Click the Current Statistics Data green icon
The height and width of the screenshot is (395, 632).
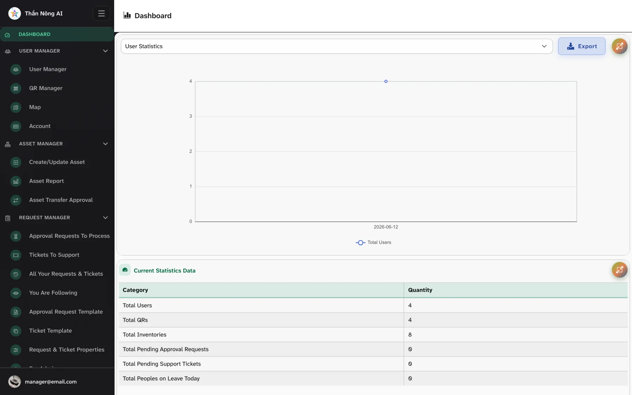125,270
